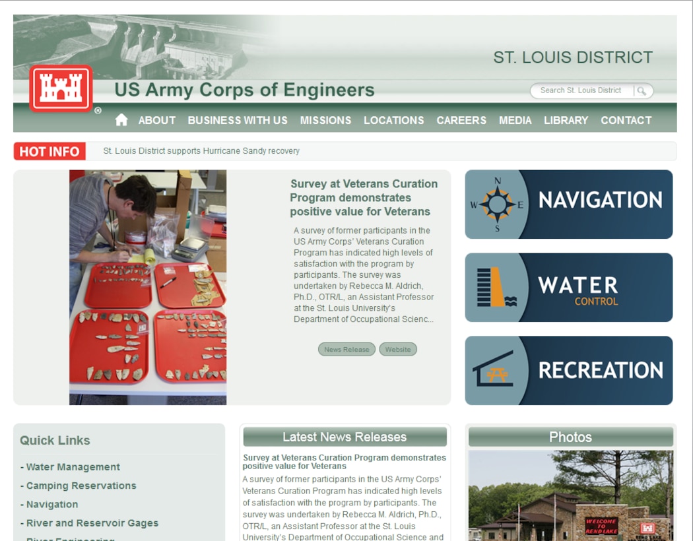Open the LIBRARY menu
This screenshot has width=693, height=541.
click(566, 120)
